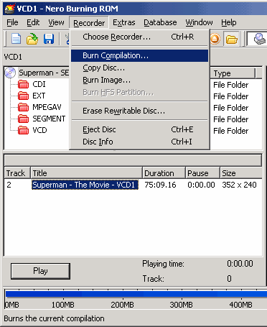Click the New compilation document icon
This screenshot has height=327, width=267.
[16, 39]
